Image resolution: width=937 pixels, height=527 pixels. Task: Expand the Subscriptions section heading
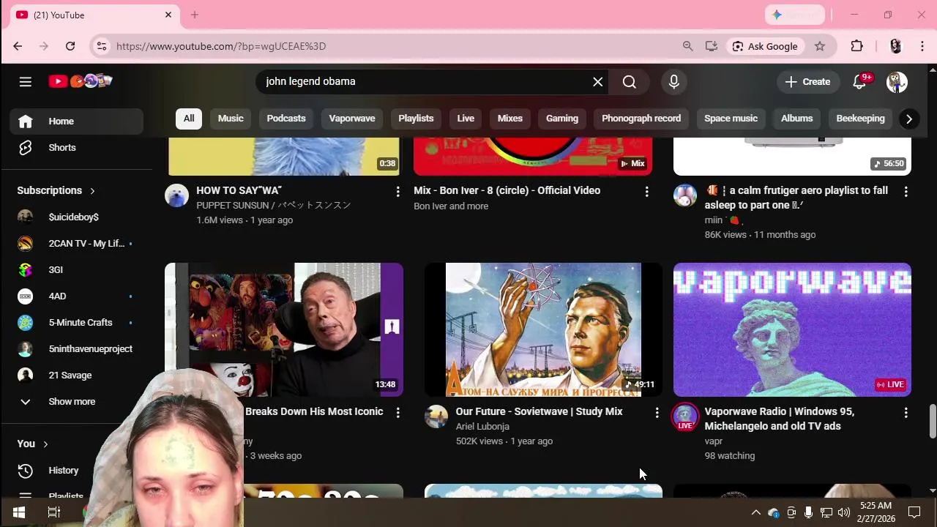pyautogui.click(x=56, y=190)
